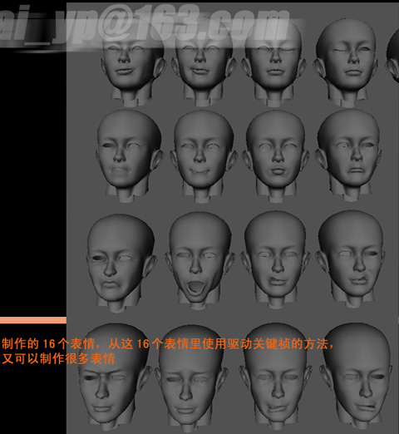Image resolution: width=399 pixels, height=434 pixels.
Task: Select the head model with wide-open mouth
Action: point(199,259)
